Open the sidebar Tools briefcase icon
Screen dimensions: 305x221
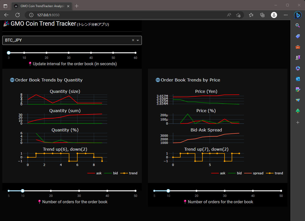pos(298,47)
